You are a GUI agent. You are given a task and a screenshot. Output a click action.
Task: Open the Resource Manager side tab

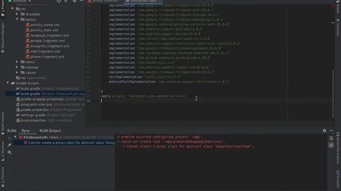pos(3,37)
